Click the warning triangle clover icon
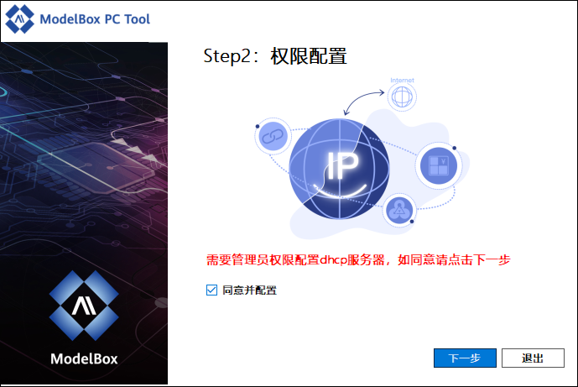This screenshot has width=578, height=387. click(398, 210)
